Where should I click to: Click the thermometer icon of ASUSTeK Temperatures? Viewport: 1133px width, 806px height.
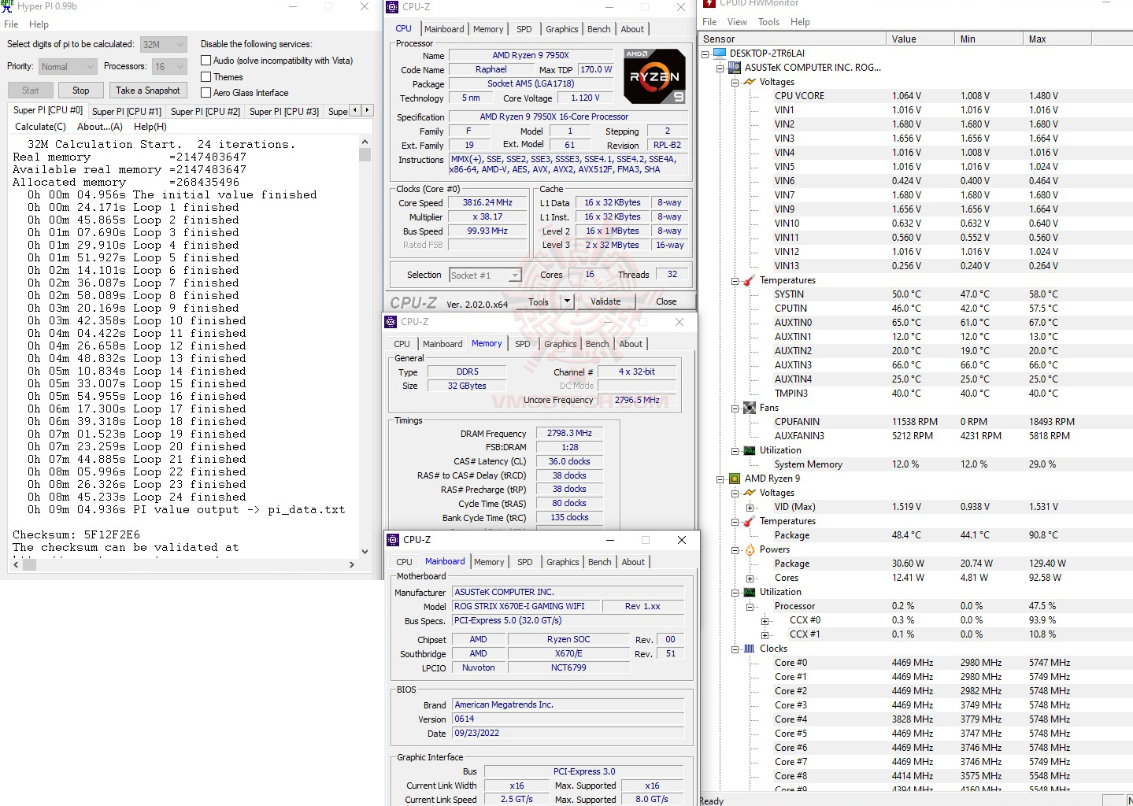click(750, 280)
